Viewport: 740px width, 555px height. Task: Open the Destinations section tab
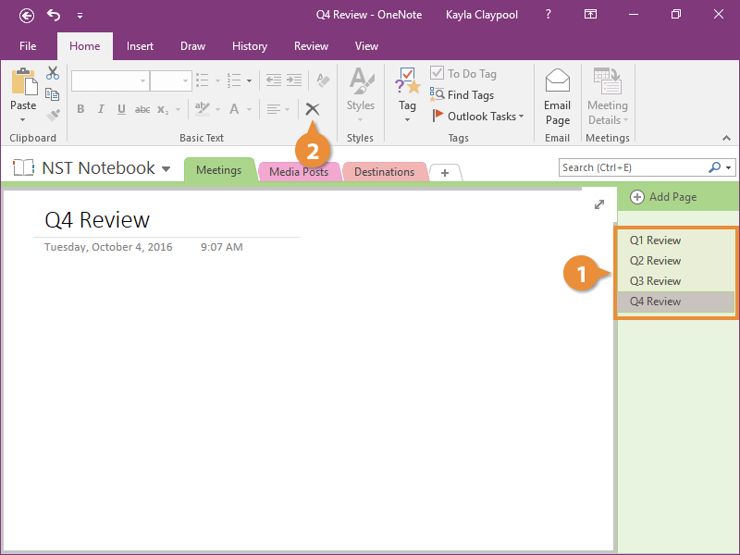384,172
